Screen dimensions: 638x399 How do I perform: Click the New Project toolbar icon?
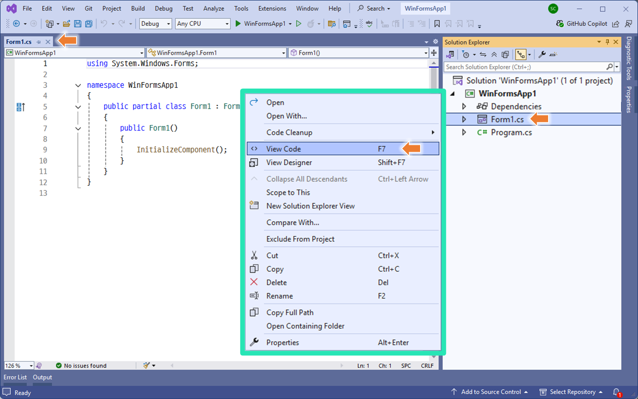(x=49, y=24)
